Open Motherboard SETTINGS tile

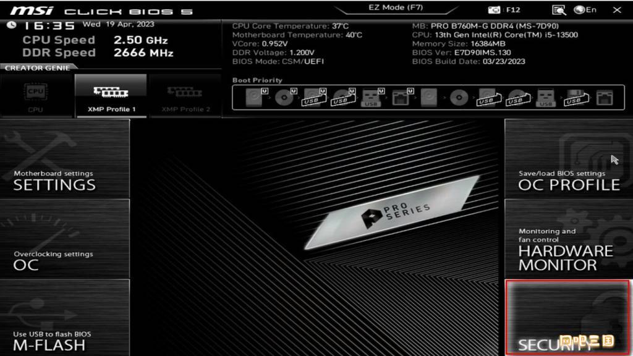pyautogui.click(x=64, y=158)
